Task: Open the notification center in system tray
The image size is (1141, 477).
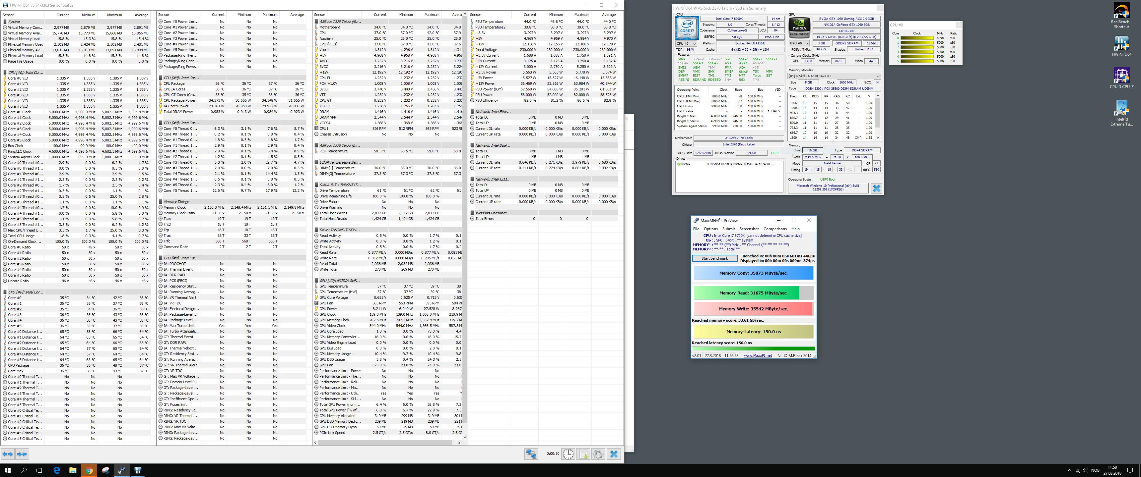Action: click(1130, 470)
